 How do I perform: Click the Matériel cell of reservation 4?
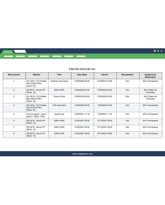point(36,108)
